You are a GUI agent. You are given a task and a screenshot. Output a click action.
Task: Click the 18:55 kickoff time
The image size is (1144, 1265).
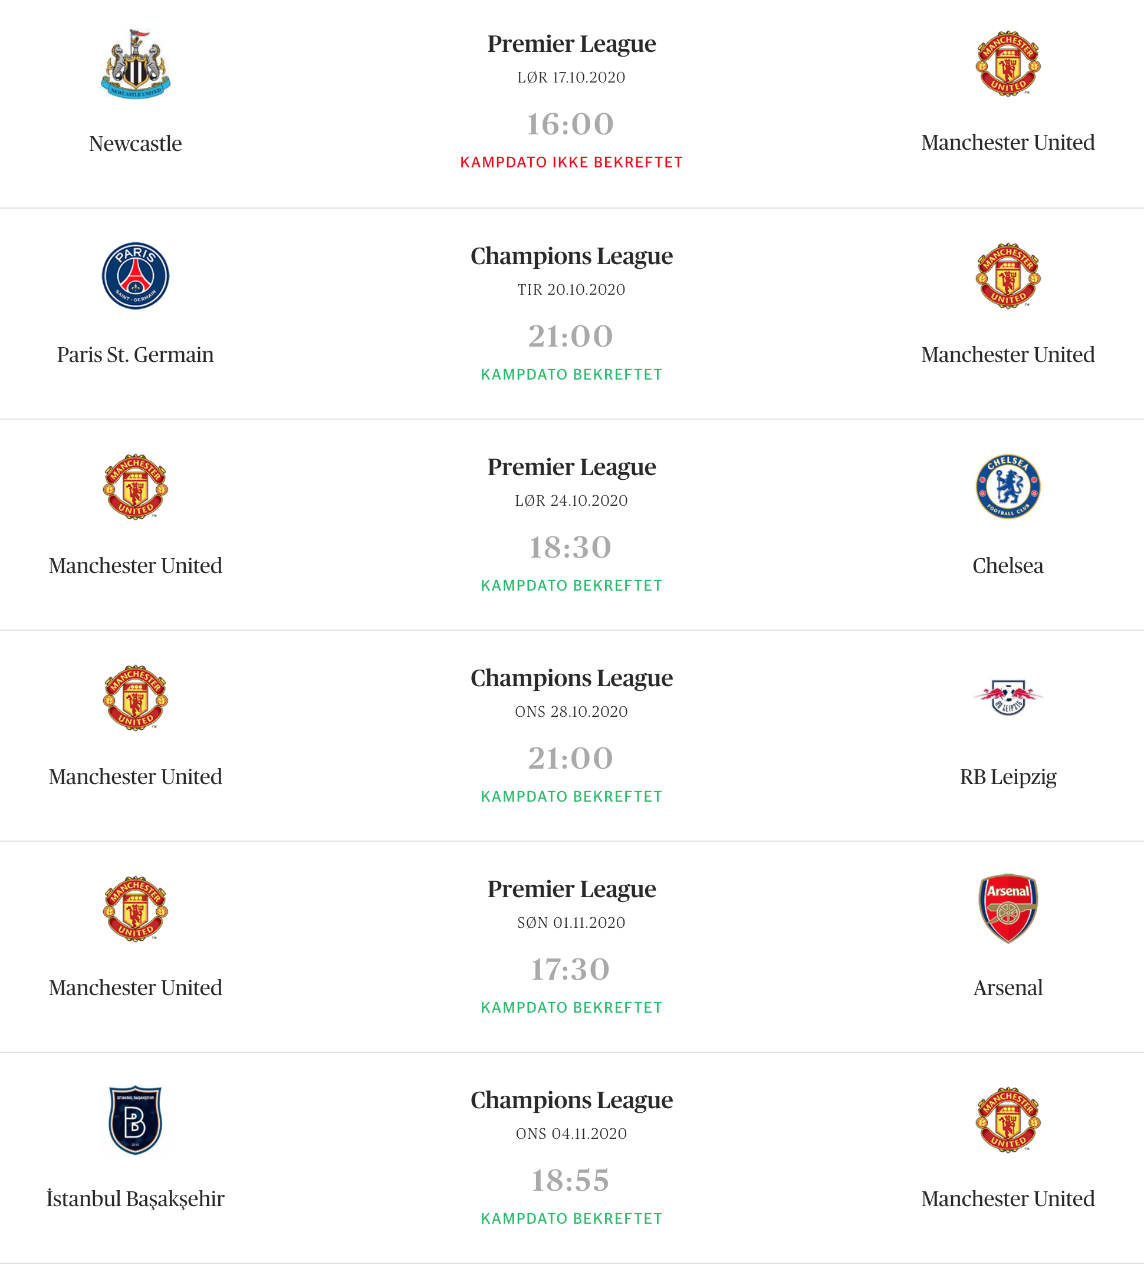tap(570, 1180)
